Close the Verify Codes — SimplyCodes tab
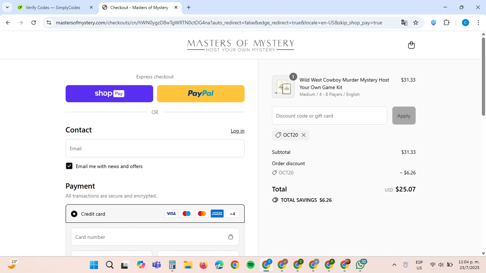 tap(91, 7)
